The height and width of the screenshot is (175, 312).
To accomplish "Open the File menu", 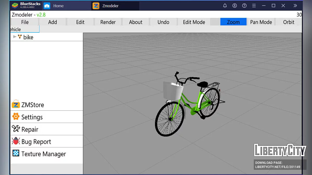I will pyautogui.click(x=24, y=22).
